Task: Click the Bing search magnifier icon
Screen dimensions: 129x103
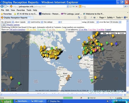Action: click(125, 6)
